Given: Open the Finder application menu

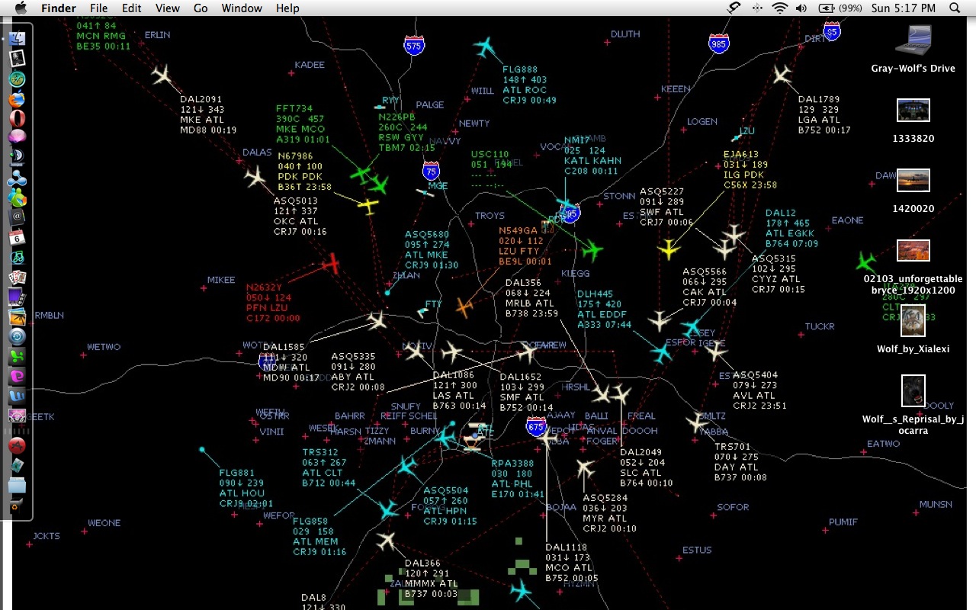Looking at the screenshot, I should coord(58,8).
